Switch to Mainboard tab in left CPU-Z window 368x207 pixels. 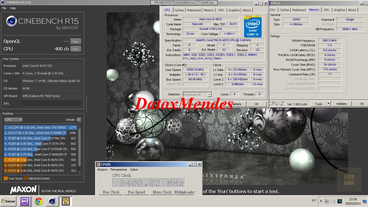click(x=194, y=10)
